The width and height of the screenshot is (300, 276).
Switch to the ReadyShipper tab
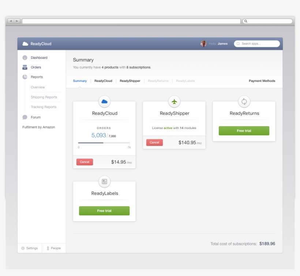pos(130,81)
